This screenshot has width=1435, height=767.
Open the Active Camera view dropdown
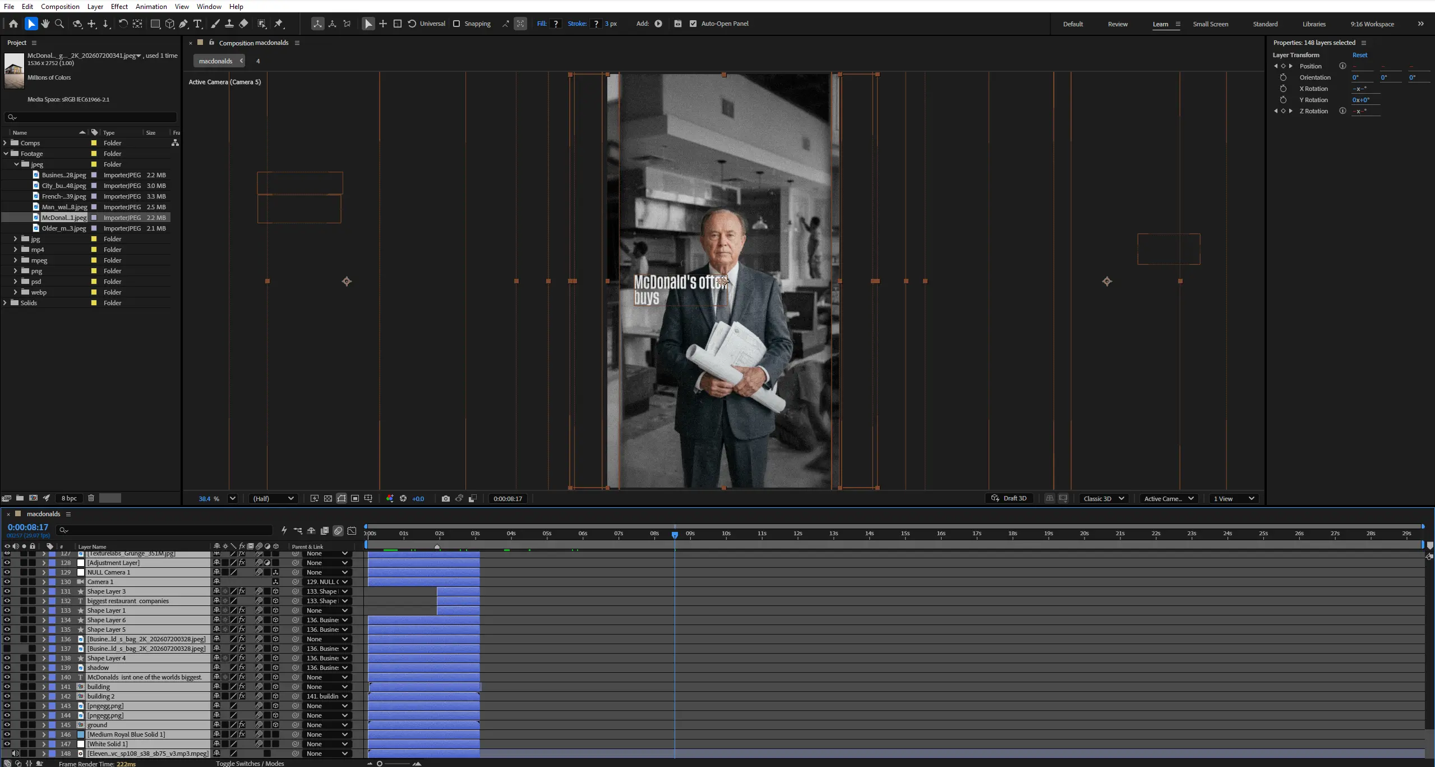click(x=1169, y=498)
